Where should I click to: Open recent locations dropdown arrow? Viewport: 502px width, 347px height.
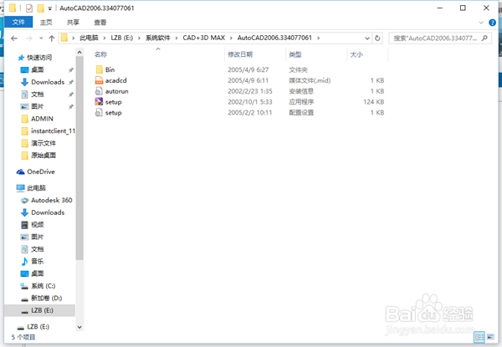pyautogui.click(x=41, y=38)
